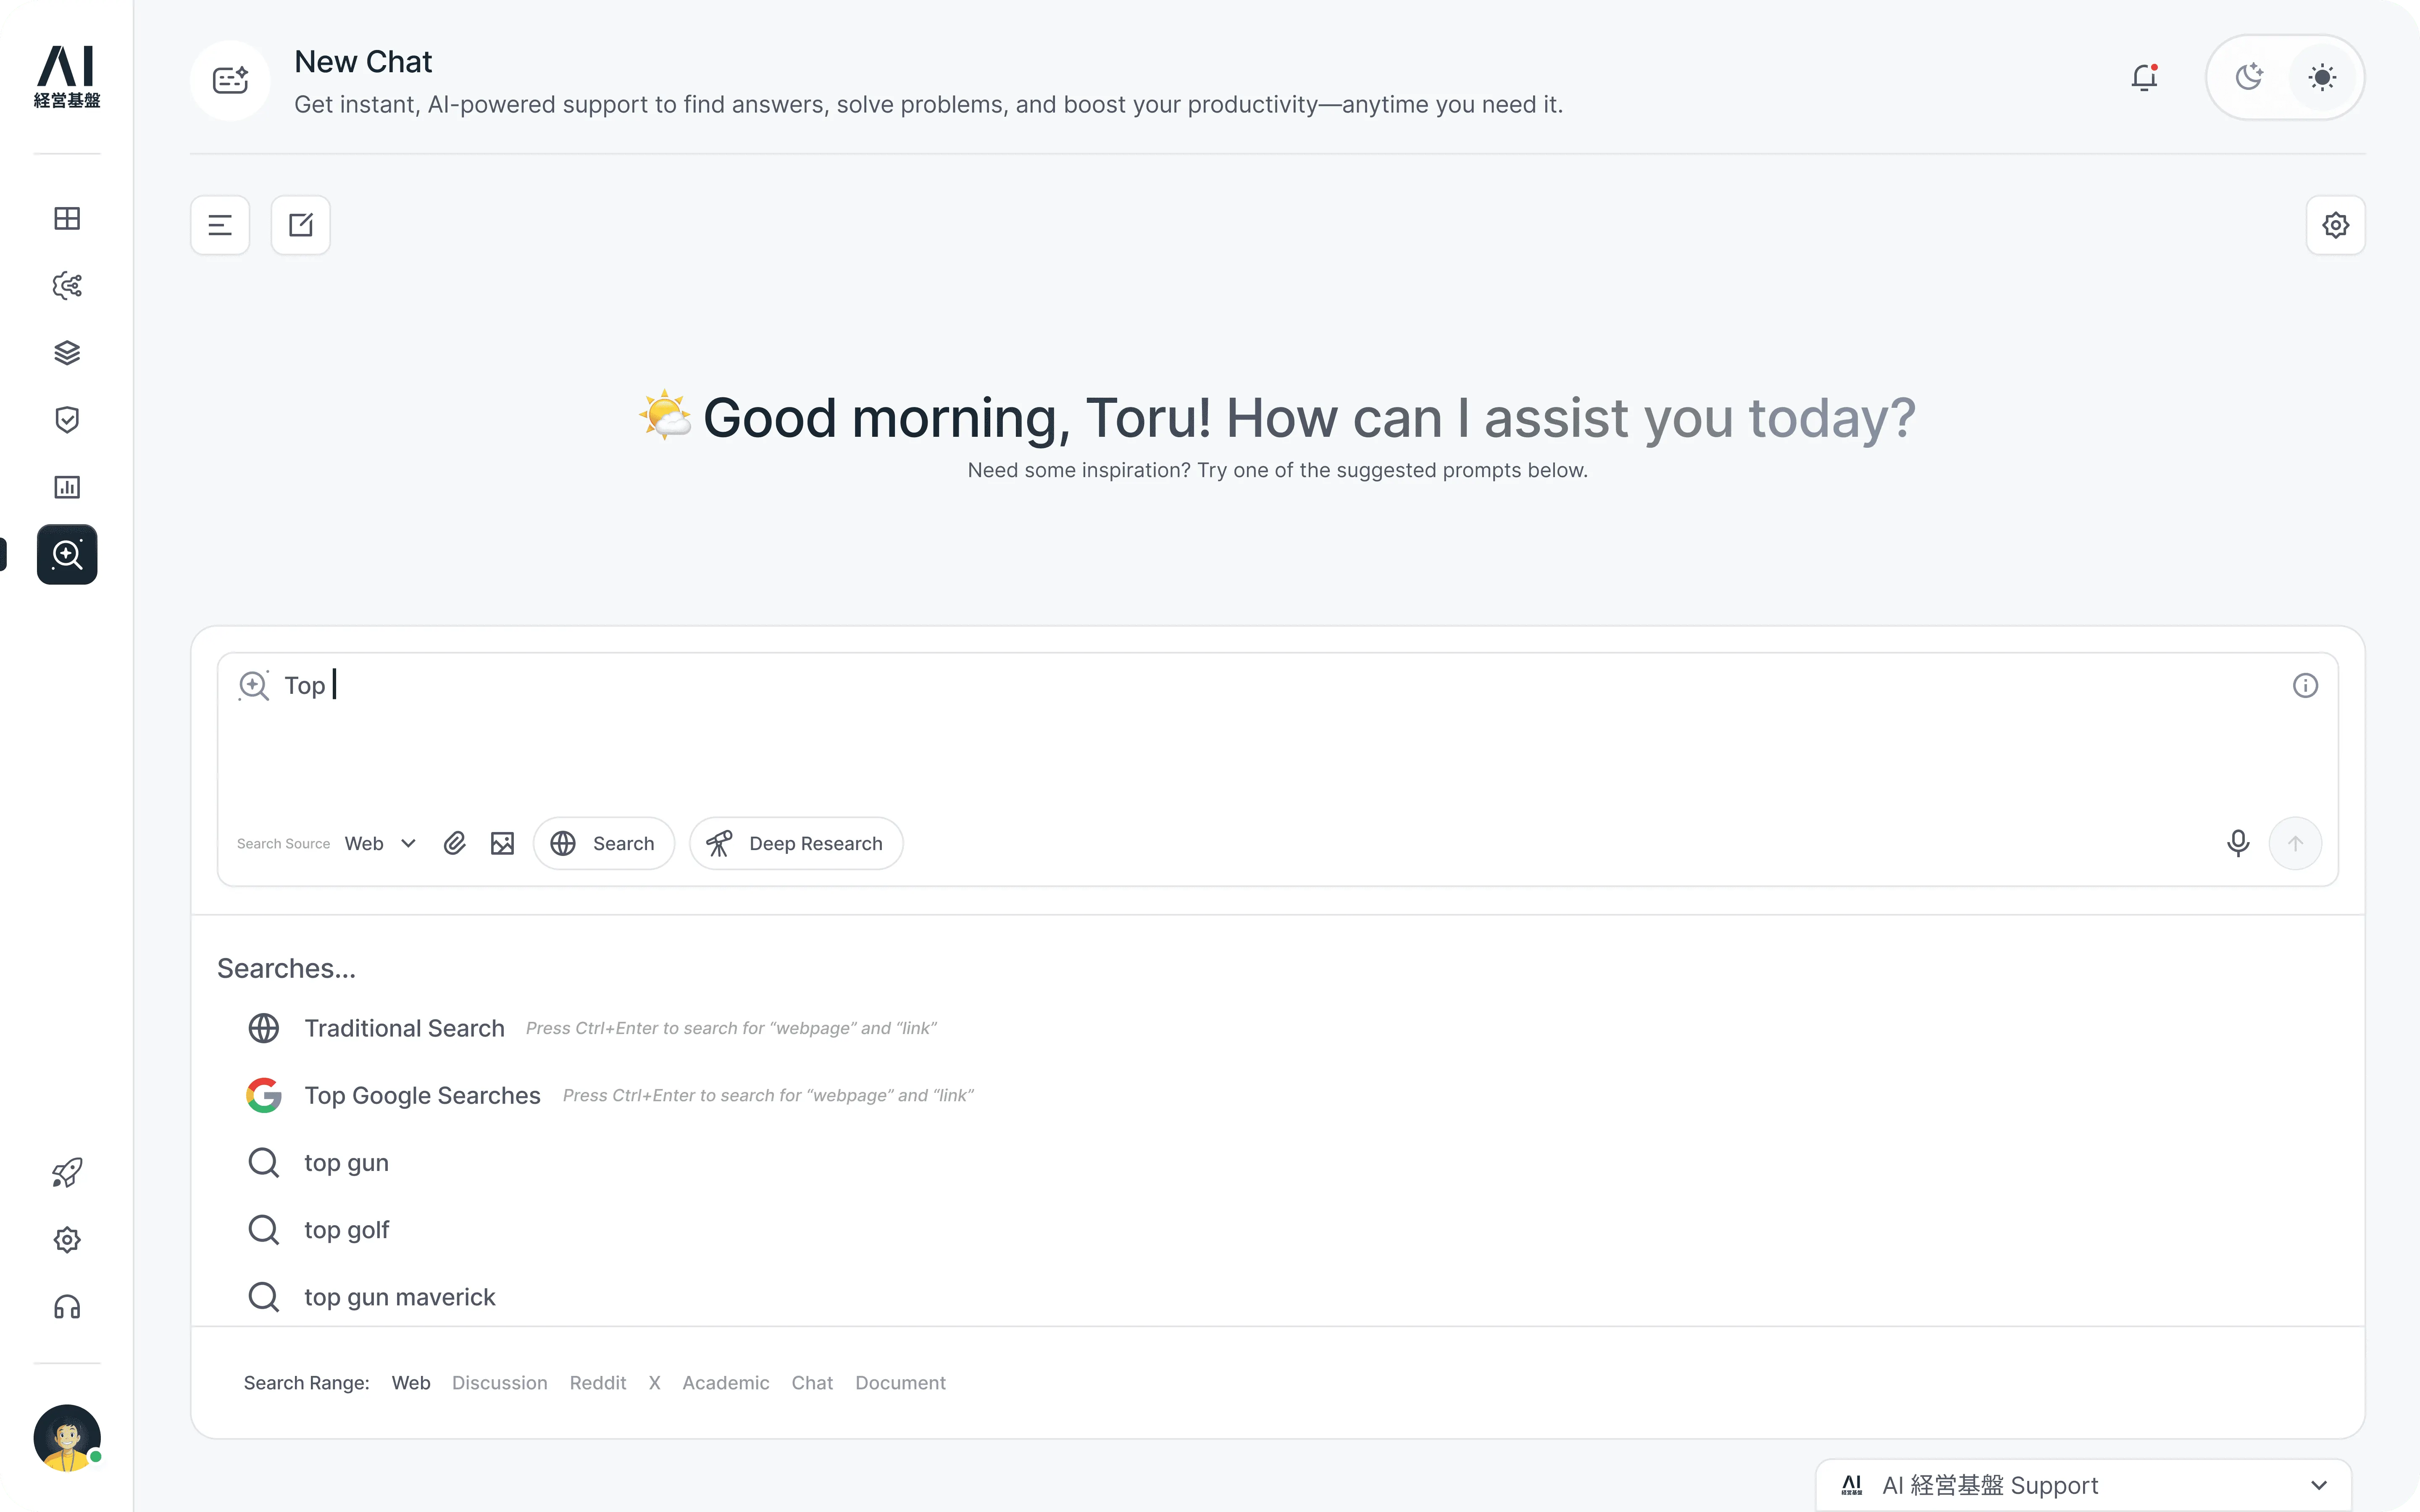
Task: Open the chat list sidebar icon
Action: coord(220,225)
